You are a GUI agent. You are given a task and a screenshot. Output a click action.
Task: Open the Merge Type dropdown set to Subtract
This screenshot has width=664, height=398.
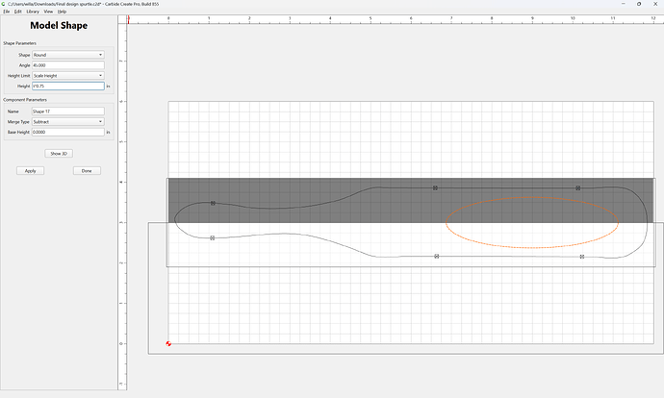click(68, 122)
